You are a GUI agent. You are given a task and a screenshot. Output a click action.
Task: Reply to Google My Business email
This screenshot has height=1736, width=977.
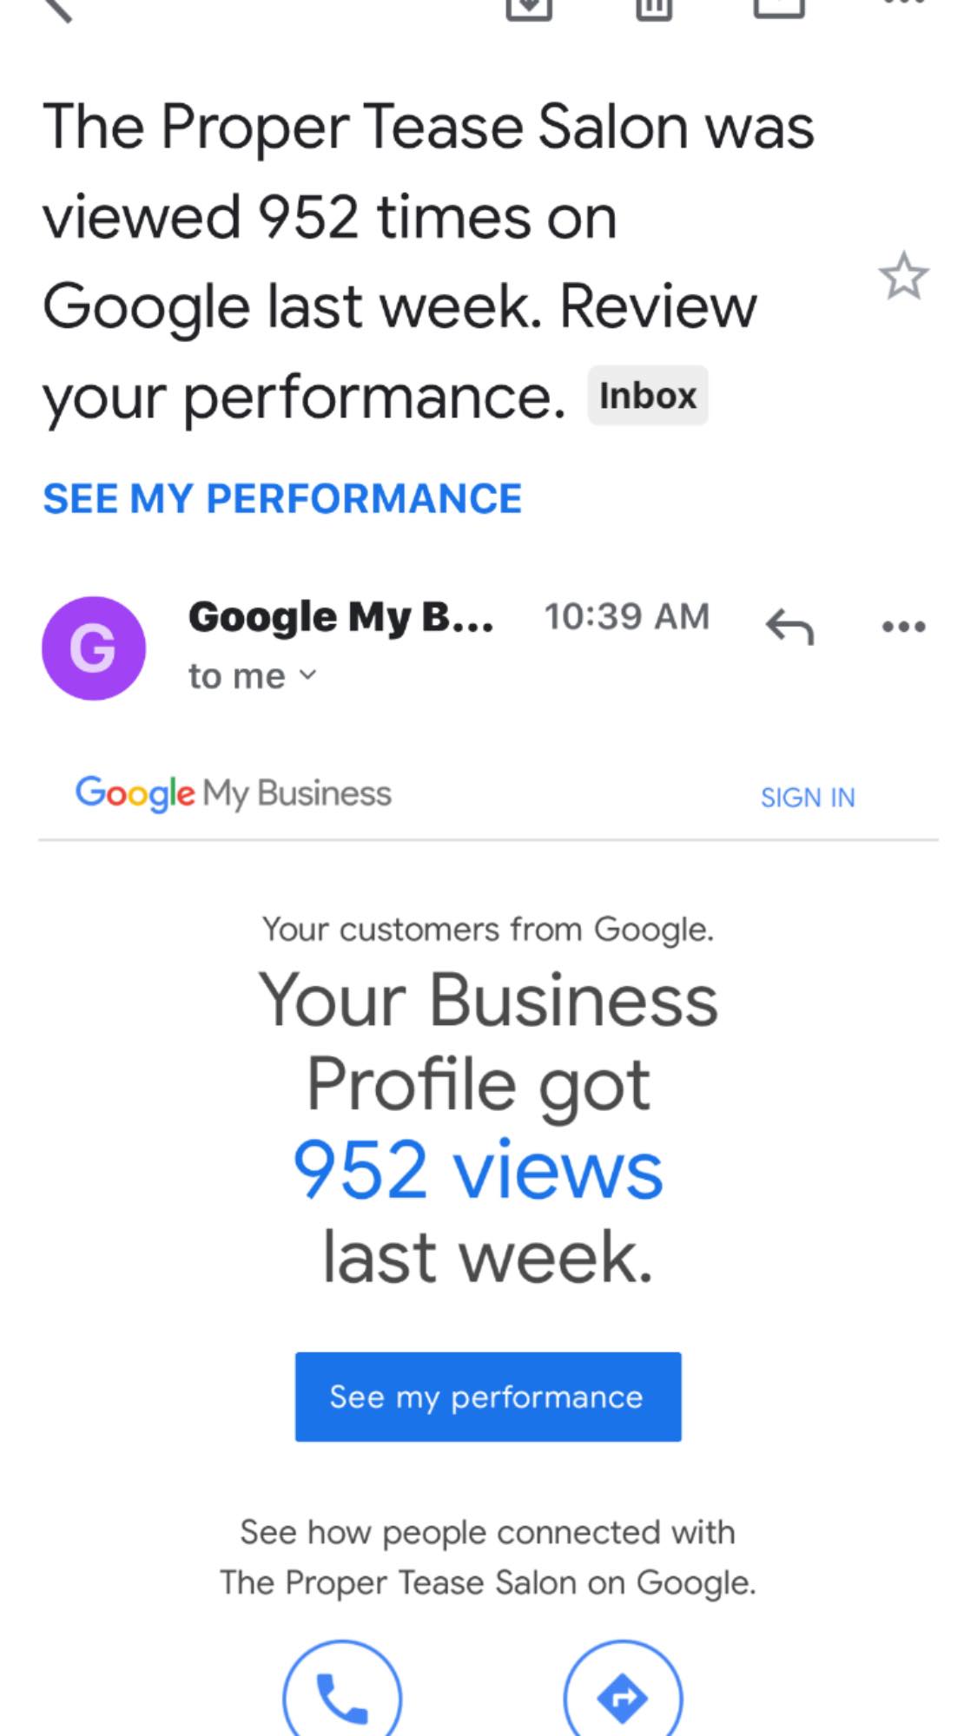789,626
